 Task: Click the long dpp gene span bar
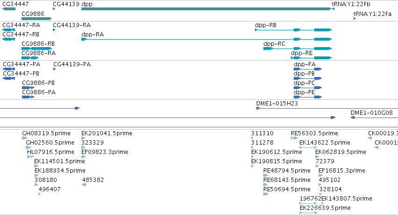click(206, 9)
